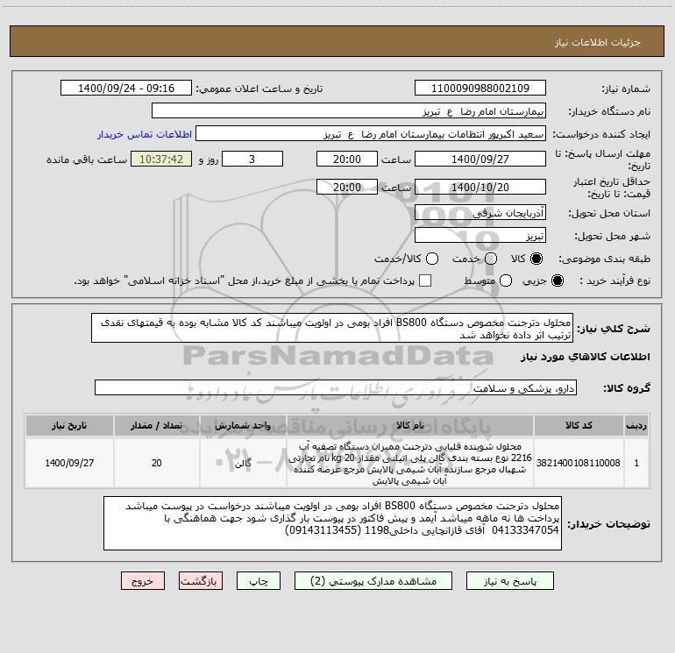This screenshot has width=675, height=653.
Task: Select the جزیی purchase type radio
Action: coord(558,281)
